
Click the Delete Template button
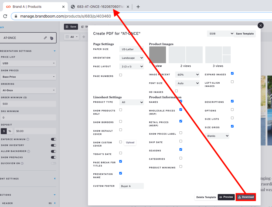tap(206, 197)
